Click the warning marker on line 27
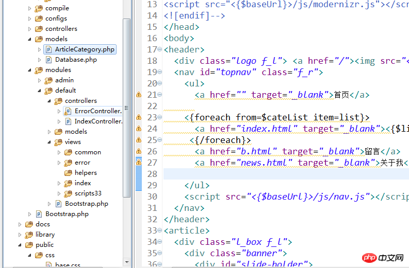Screen dimensions: 409x268 click(139, 163)
